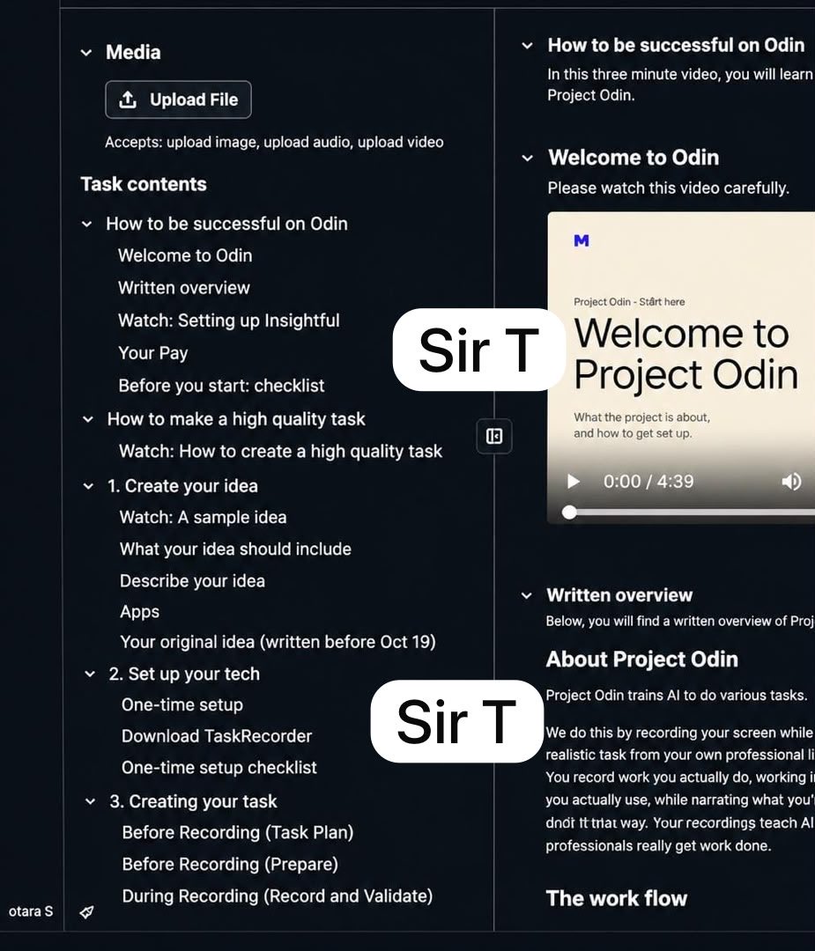Open 'Welcome to Odin' in Task contents
Screen dimensions: 815x951
185,255
